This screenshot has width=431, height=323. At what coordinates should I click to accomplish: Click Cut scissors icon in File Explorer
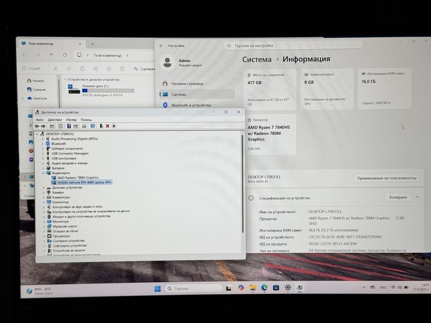click(x=56, y=68)
